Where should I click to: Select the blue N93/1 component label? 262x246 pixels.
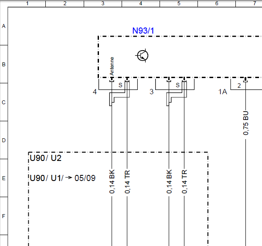143,31
